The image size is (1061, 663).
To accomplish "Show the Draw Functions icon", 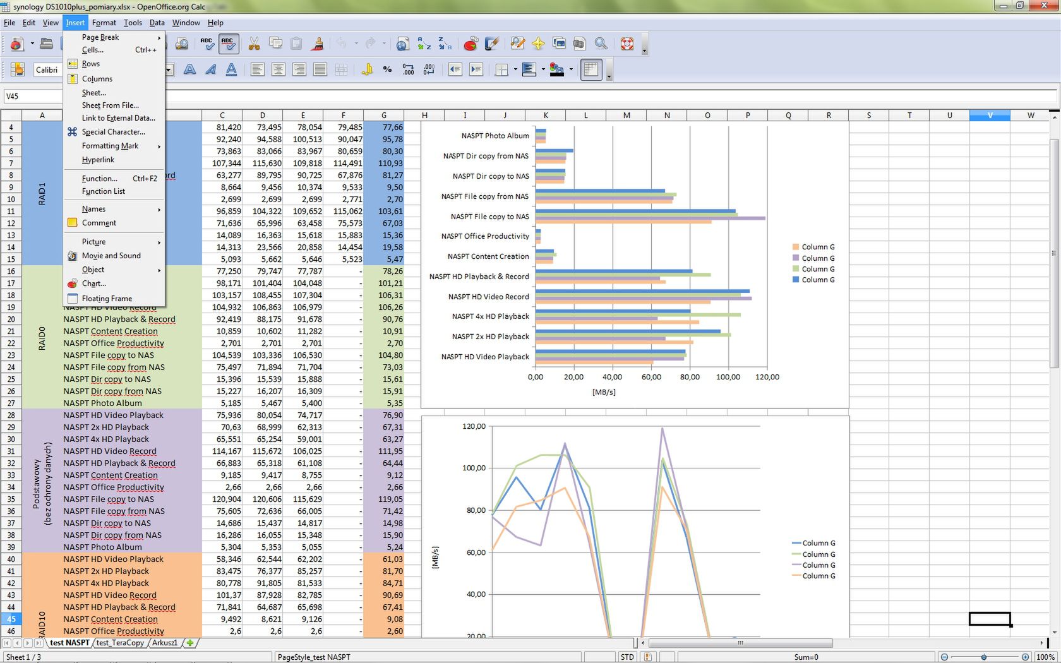I will [x=491, y=44].
